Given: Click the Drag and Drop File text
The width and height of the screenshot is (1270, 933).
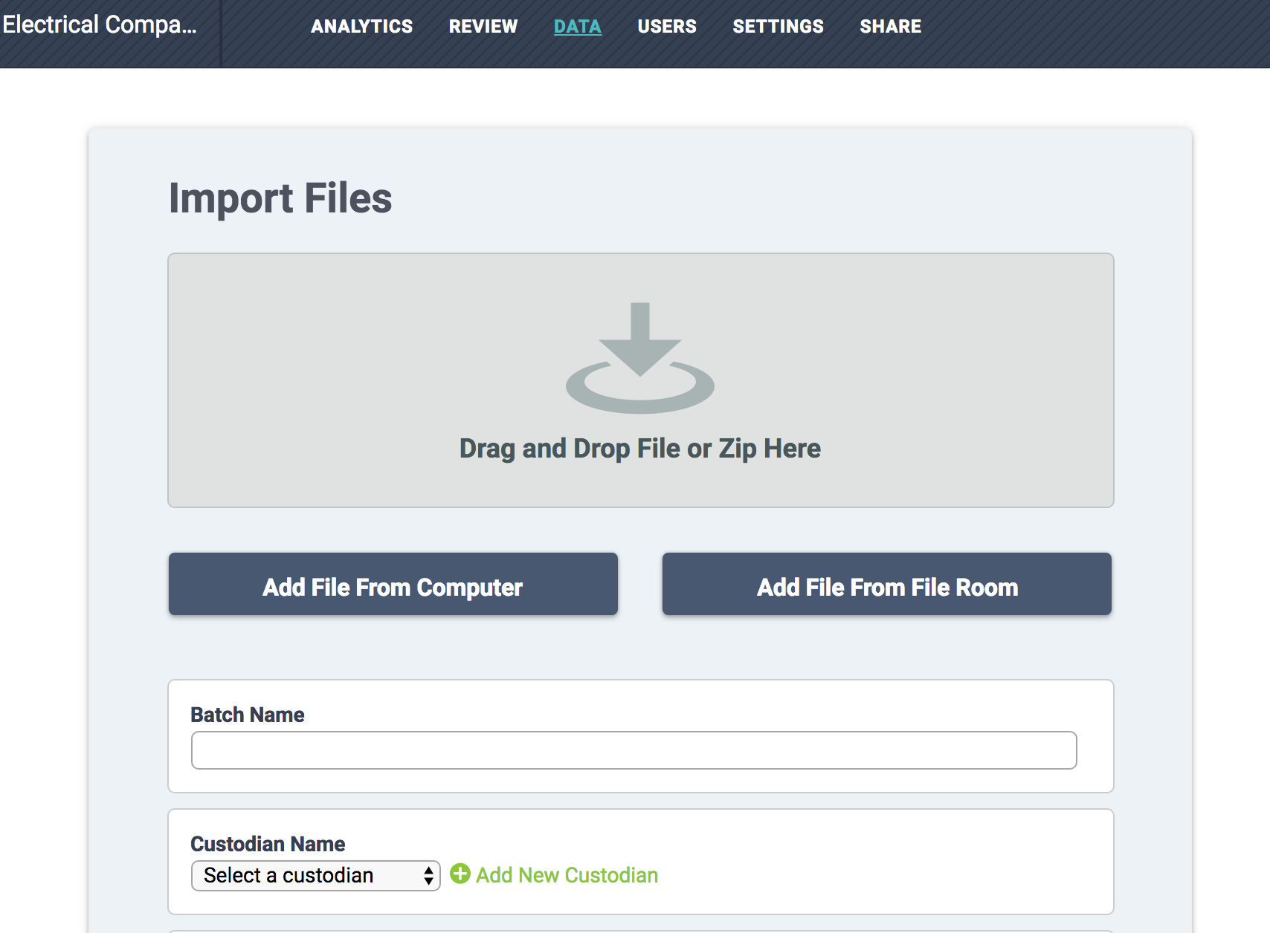Looking at the screenshot, I should pyautogui.click(x=640, y=449).
